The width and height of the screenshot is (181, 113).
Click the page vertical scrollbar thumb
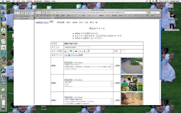[160, 50]
